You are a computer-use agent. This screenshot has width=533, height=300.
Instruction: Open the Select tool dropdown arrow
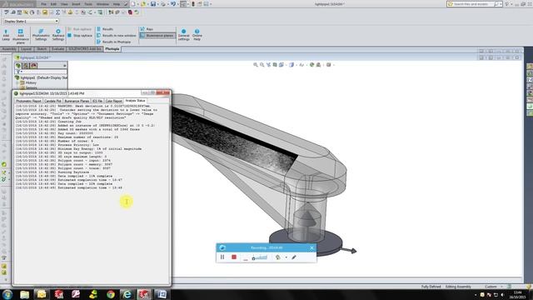(187, 4)
